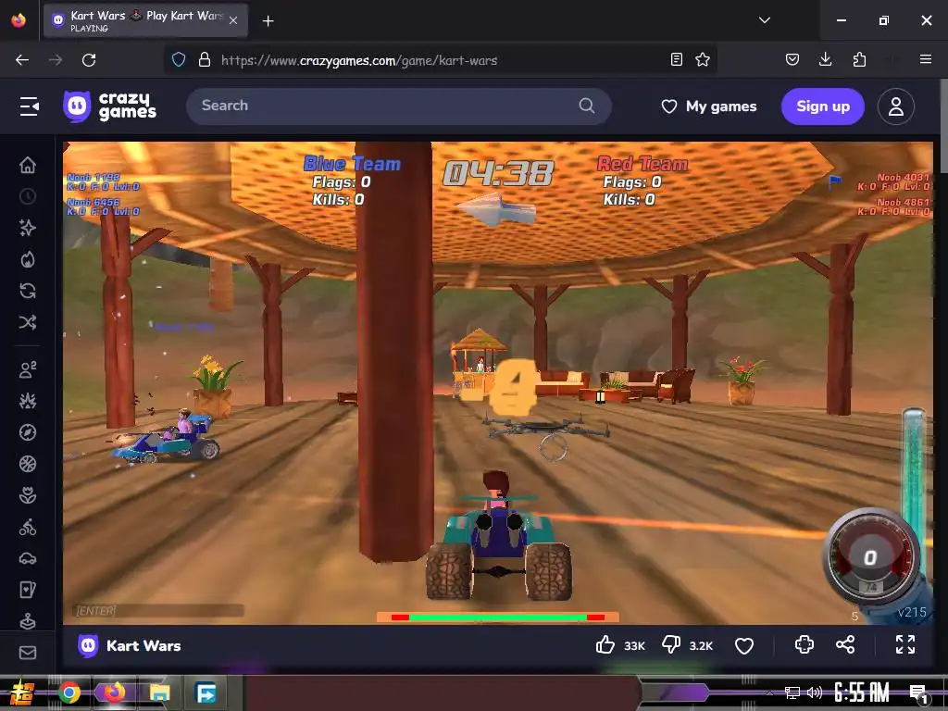Go to the CrazyGames home logo
948x711 pixels.
point(109,106)
